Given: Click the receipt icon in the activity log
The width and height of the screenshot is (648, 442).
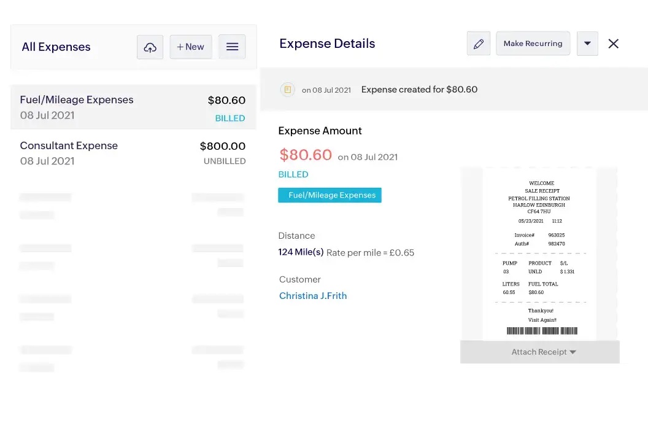Looking at the screenshot, I should (287, 89).
